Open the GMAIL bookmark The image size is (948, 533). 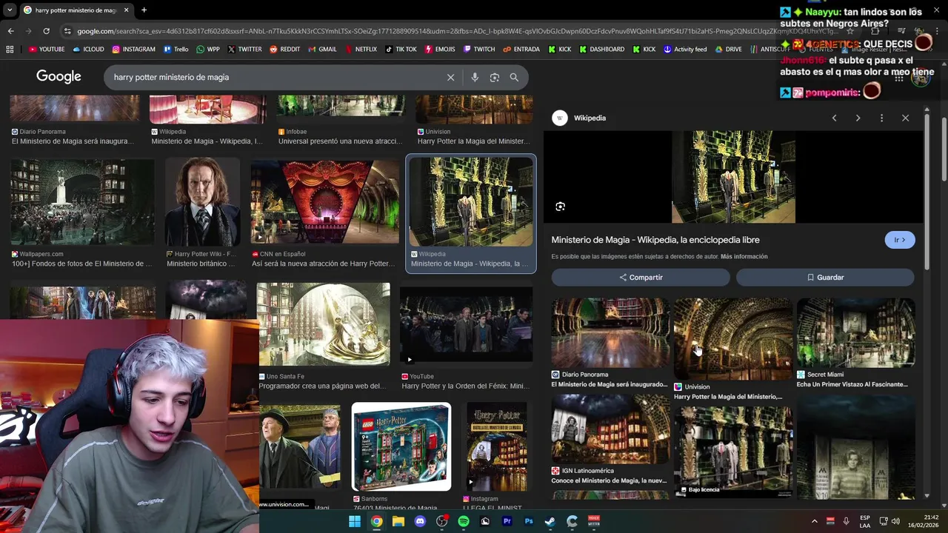pos(322,50)
